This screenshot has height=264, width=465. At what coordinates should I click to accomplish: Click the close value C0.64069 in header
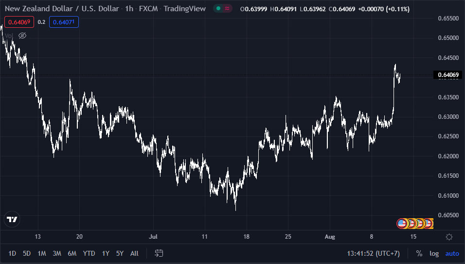(x=342, y=9)
